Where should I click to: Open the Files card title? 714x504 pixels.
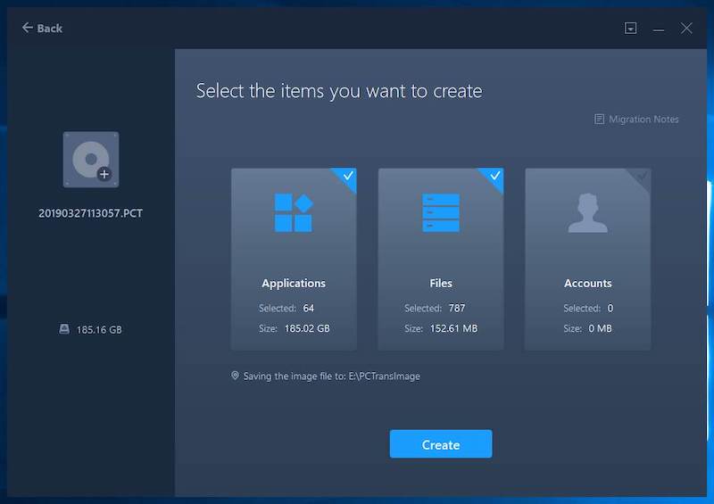point(441,283)
